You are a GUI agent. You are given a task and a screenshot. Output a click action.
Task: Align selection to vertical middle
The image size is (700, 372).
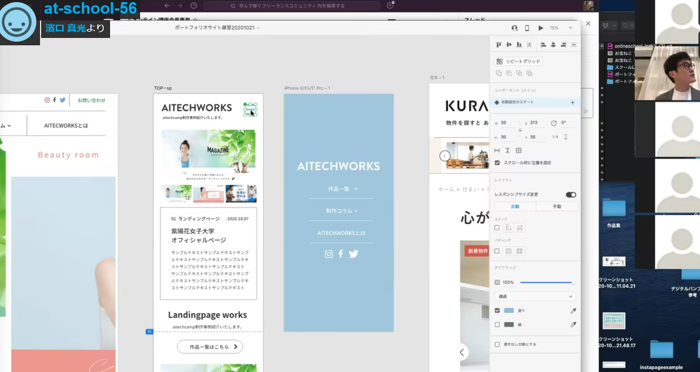pyautogui.click(x=509, y=45)
